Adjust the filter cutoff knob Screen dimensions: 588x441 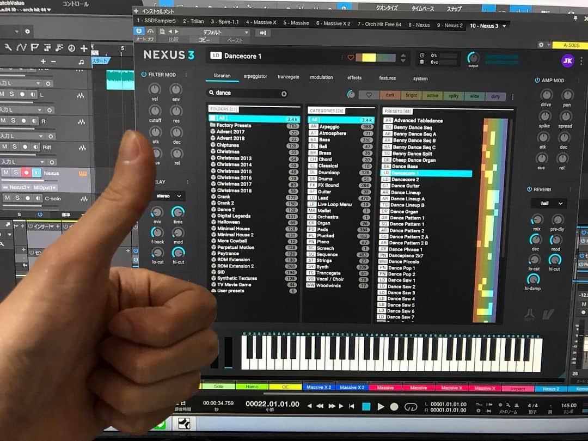pos(155,111)
